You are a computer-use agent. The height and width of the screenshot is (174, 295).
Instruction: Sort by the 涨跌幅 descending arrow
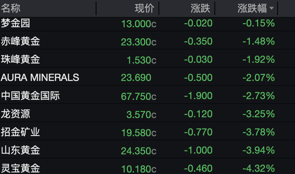272,8
